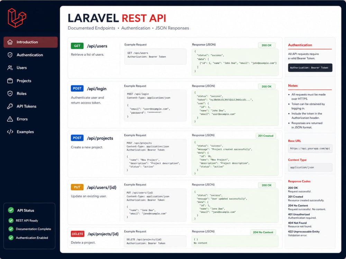Click the 200 OK badge for /api/users/{id}
Screen dimensions: 346x259
pos(266,185)
